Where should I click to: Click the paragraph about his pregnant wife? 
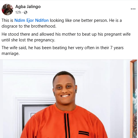(x=66, y=37)
